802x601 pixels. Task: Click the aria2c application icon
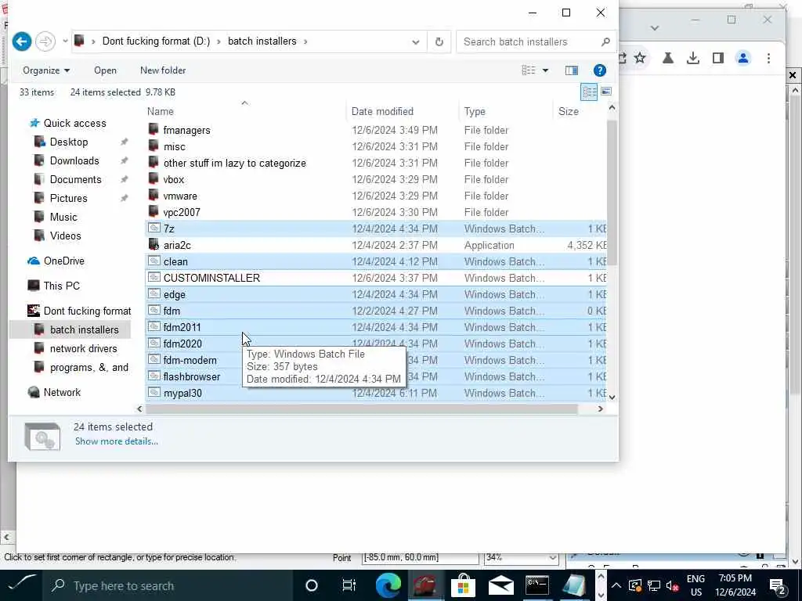(x=154, y=244)
